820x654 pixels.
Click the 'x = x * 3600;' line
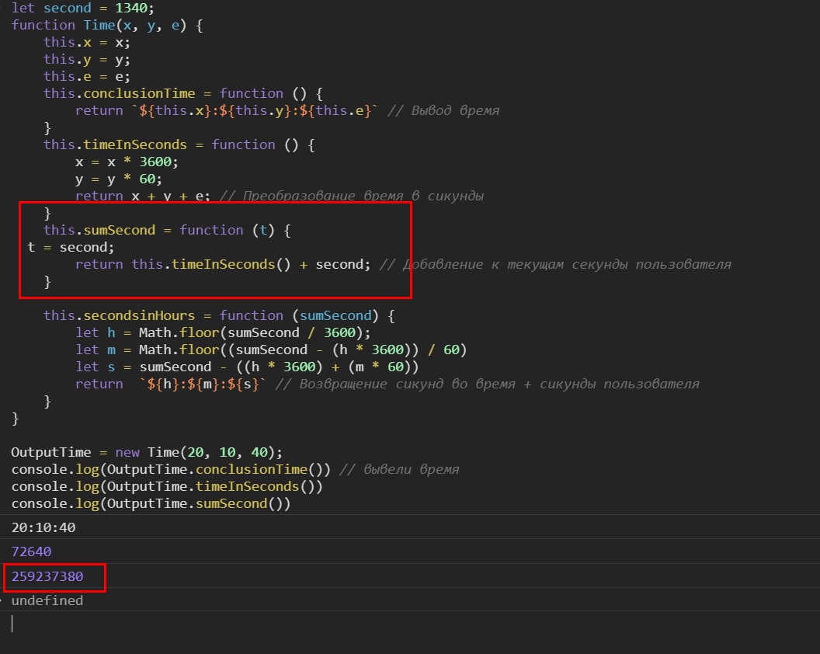127,162
